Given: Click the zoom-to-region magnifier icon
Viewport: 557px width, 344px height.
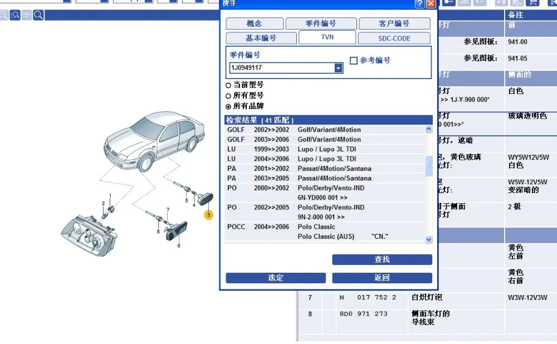Looking at the screenshot, I should point(15,15).
